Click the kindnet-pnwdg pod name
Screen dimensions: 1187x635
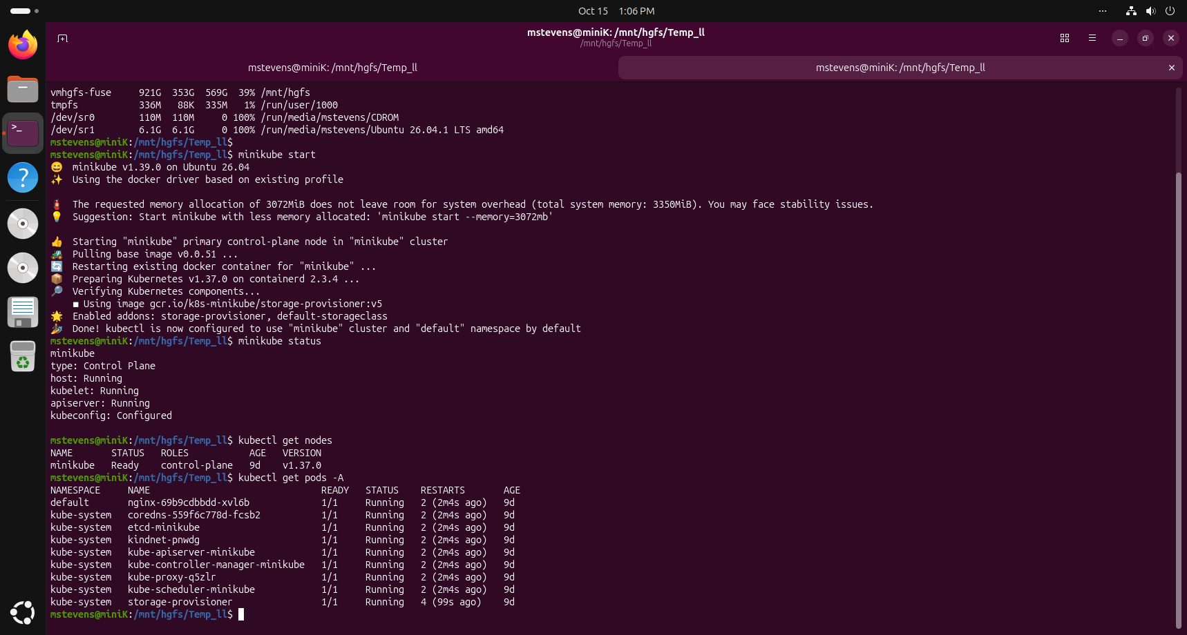[x=164, y=540]
